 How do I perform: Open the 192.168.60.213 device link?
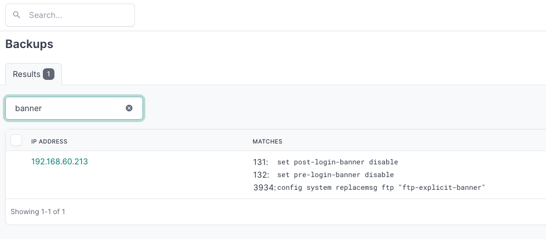point(60,161)
